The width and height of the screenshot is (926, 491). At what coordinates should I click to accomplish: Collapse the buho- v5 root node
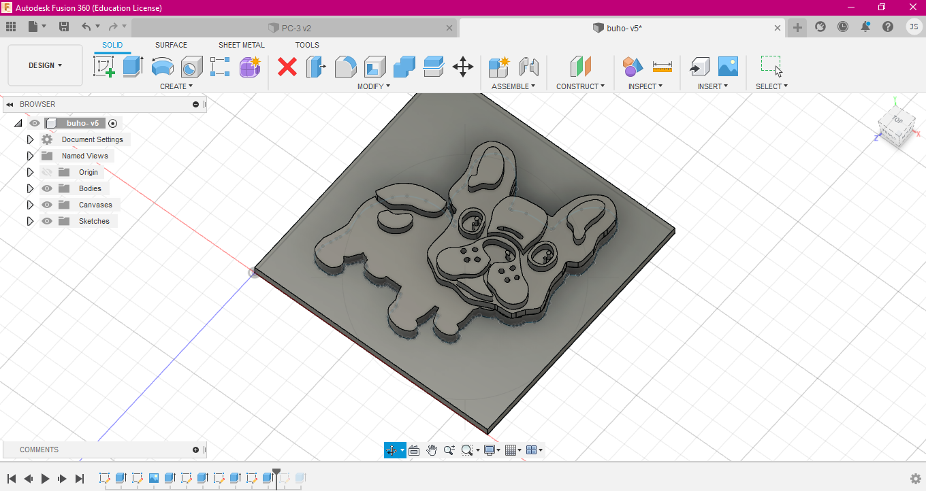[x=18, y=123]
